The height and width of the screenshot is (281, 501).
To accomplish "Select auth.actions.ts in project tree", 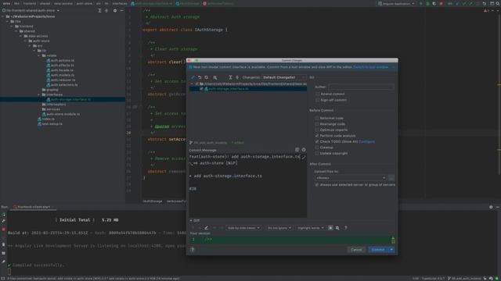I will (63, 60).
